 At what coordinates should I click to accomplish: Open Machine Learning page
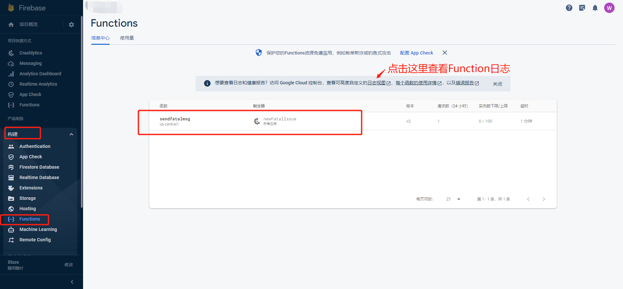tap(38, 229)
